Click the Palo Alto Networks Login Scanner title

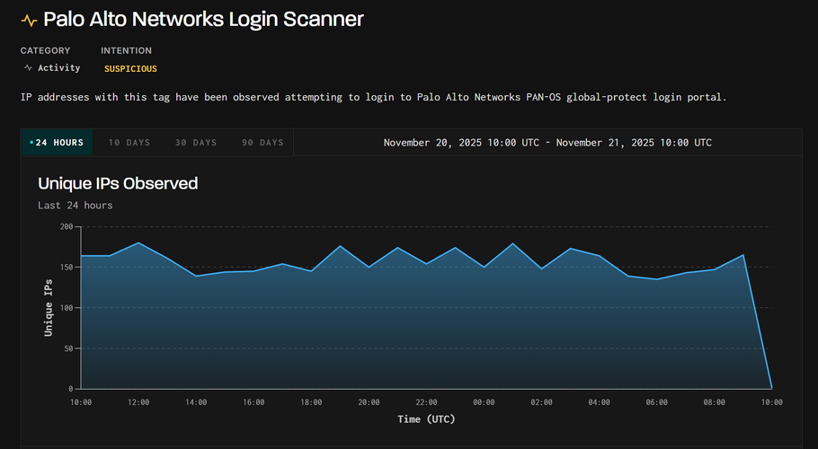(204, 19)
